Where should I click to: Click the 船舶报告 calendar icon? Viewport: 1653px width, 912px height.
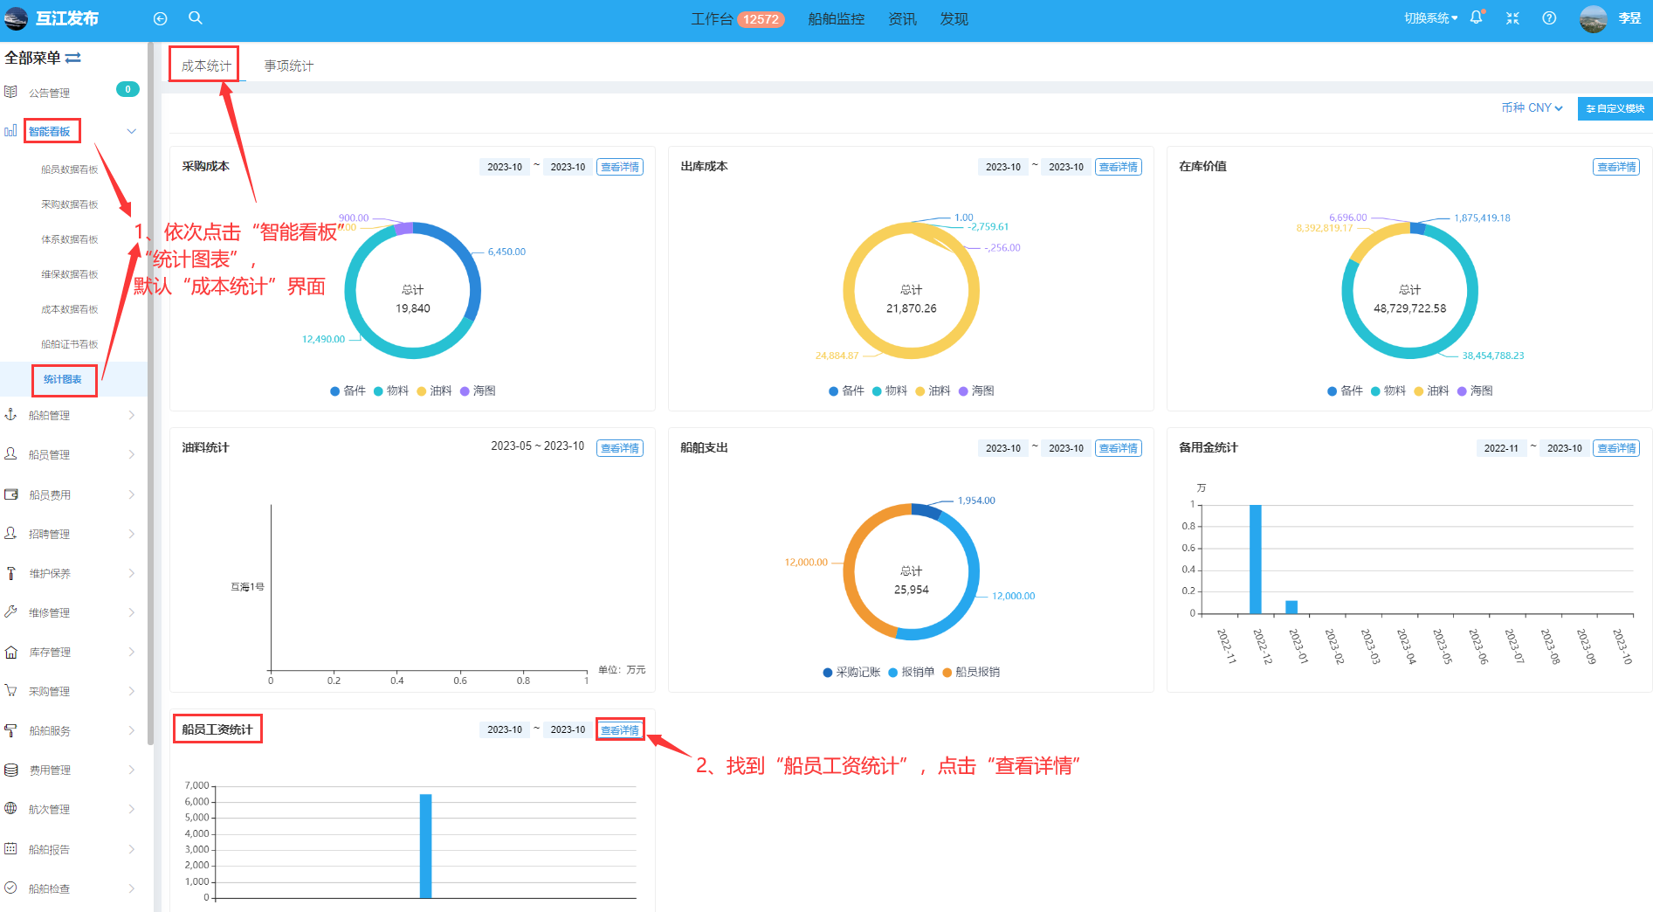click(x=10, y=849)
